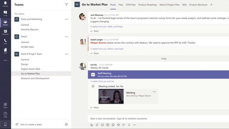This screenshot has width=229, height=129.
Task: Attach a file with paperclip icon
Action: click(97, 125)
